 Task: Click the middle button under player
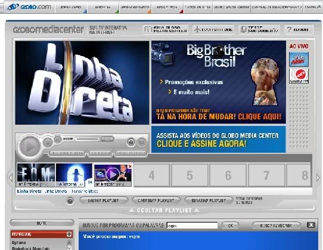click(x=100, y=153)
